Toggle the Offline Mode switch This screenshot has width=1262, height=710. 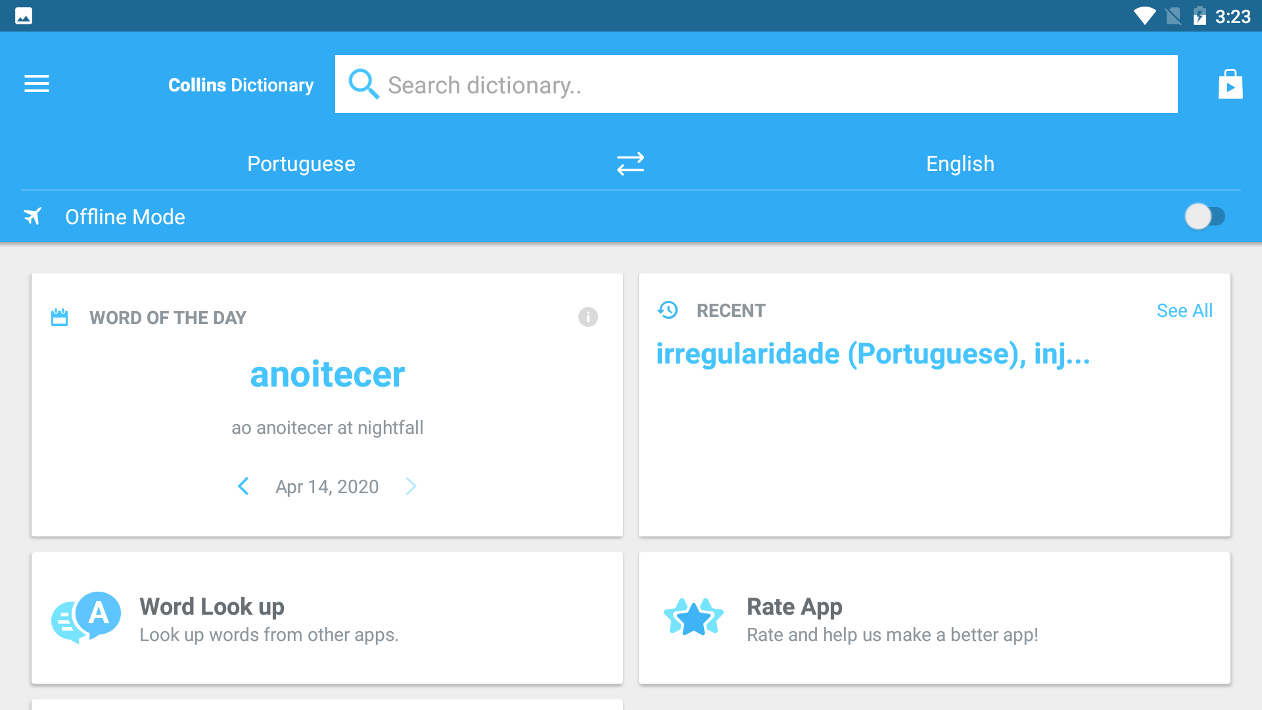pyautogui.click(x=1205, y=216)
